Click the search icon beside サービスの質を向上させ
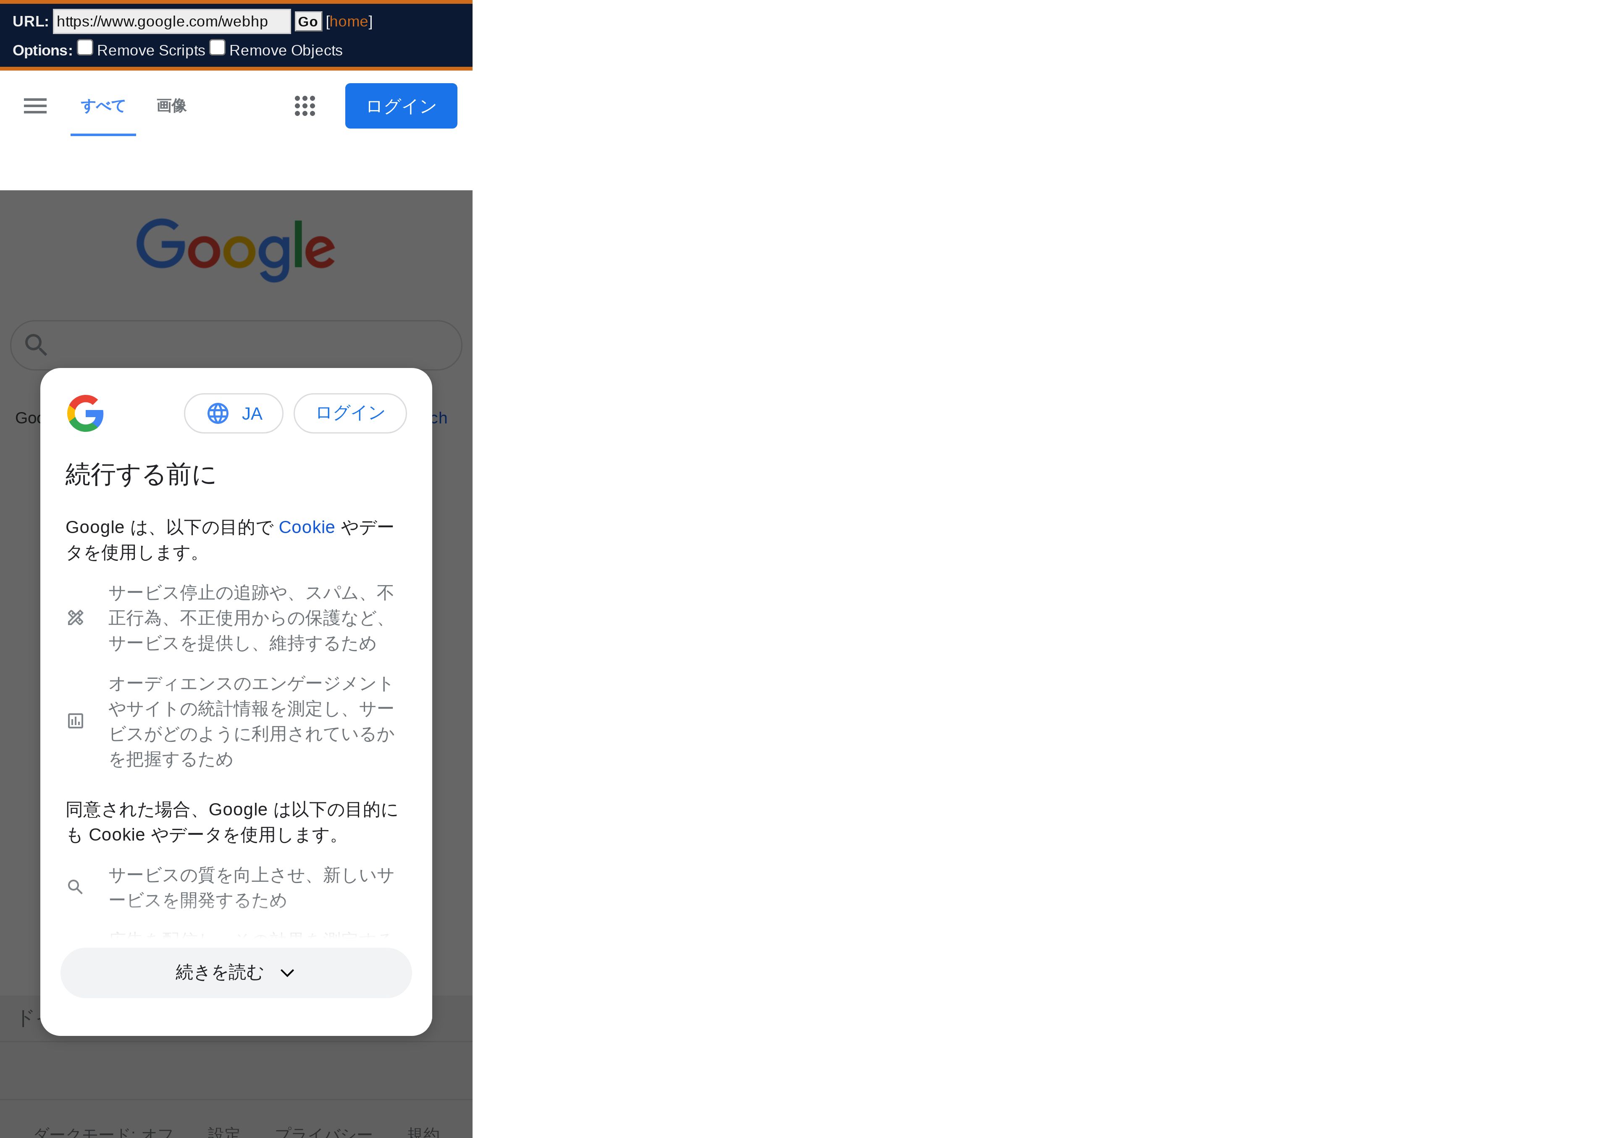1618x1138 pixels. coord(76,887)
